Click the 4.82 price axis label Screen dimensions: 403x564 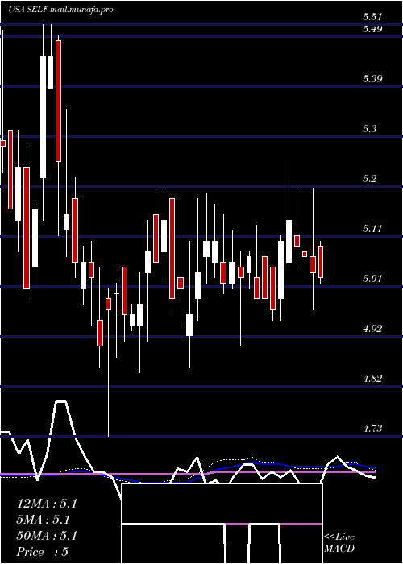[x=372, y=379]
